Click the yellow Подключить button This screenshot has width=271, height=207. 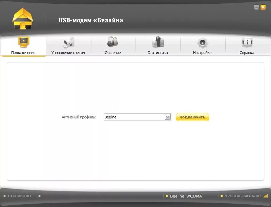[192, 117]
